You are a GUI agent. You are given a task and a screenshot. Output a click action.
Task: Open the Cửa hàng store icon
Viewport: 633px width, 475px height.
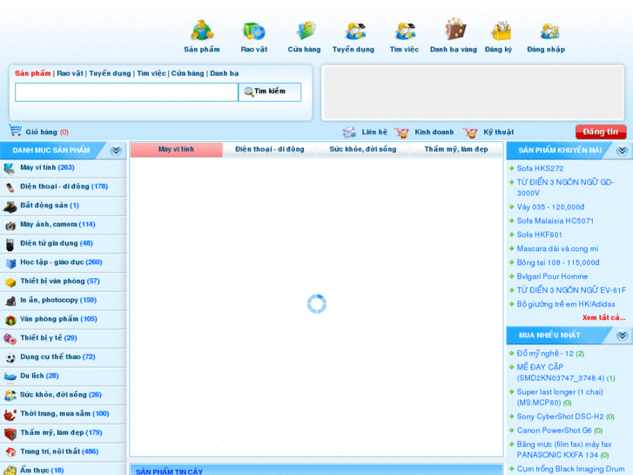pos(306,31)
